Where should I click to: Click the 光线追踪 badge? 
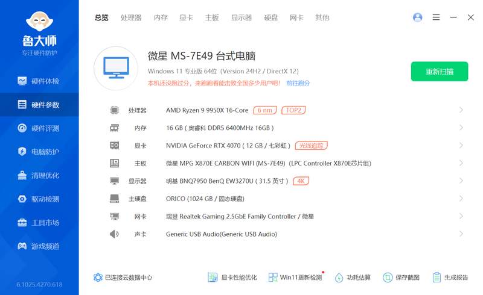(312, 145)
